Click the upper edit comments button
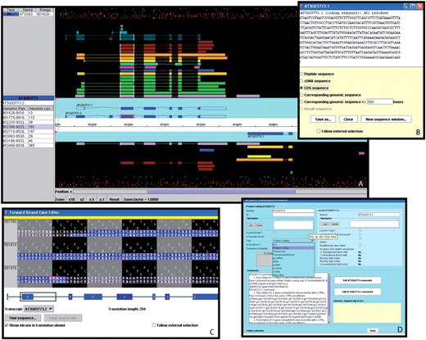 [357, 280]
